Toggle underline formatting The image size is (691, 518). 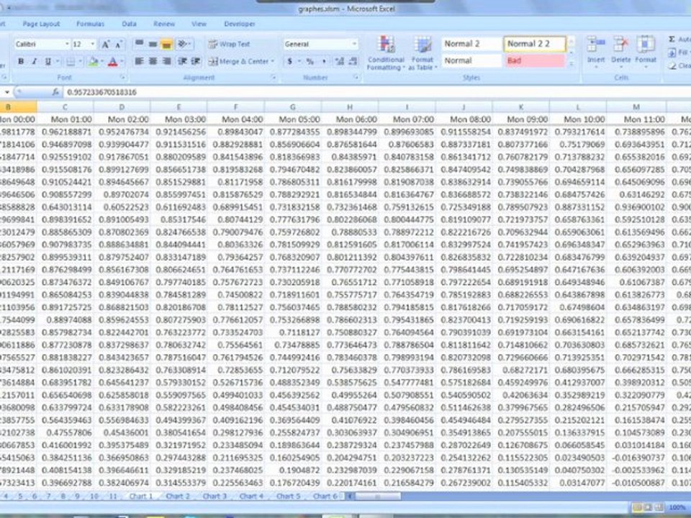(48, 62)
